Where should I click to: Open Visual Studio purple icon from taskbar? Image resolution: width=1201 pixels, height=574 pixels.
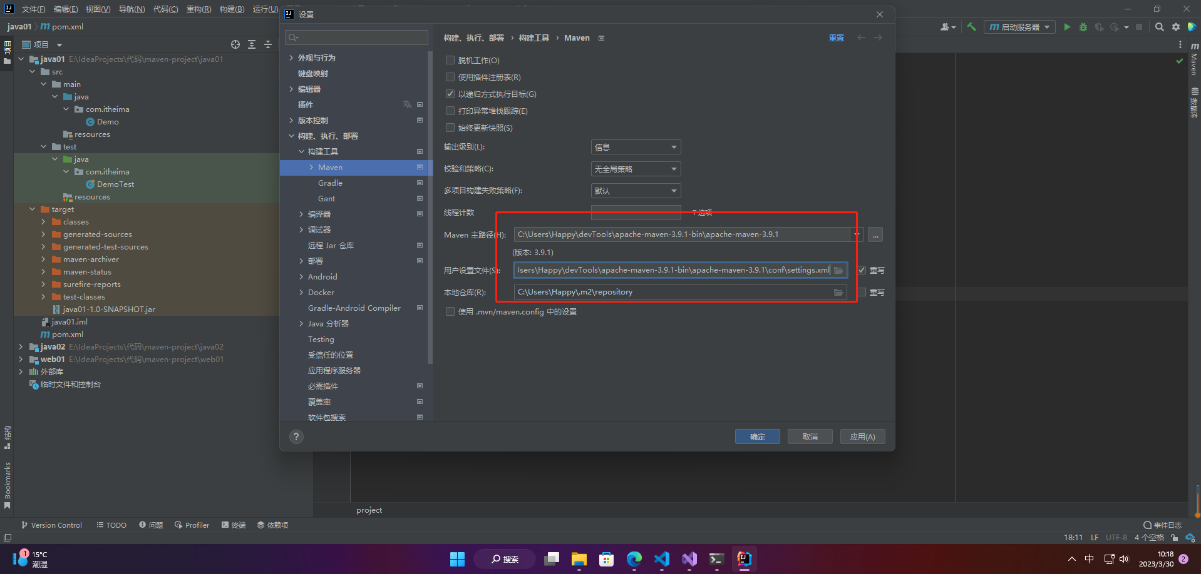pyautogui.click(x=689, y=558)
